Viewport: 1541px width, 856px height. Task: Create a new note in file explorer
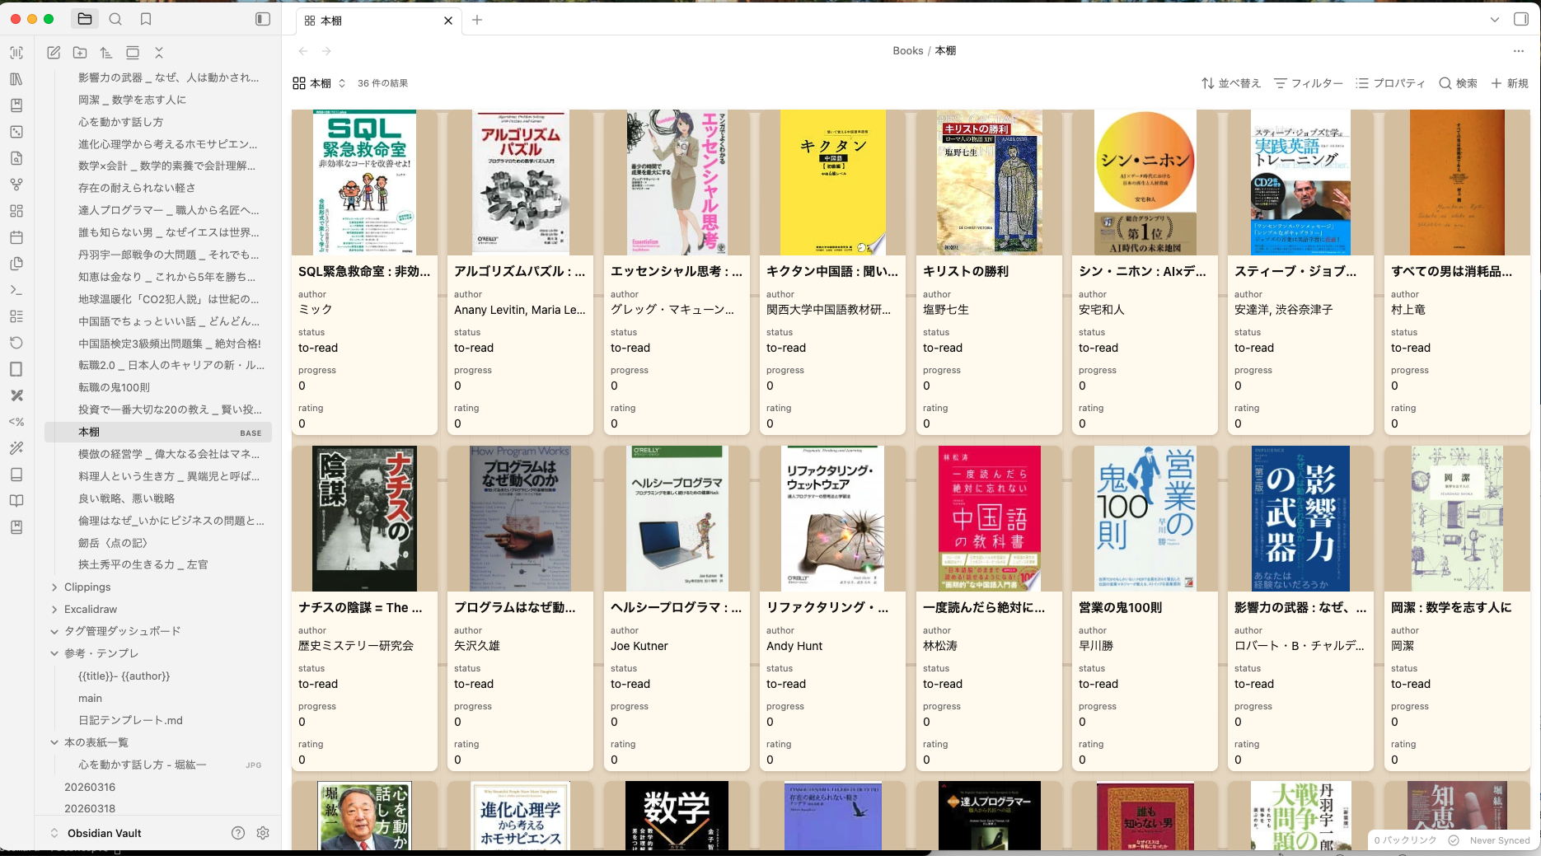click(x=54, y=53)
